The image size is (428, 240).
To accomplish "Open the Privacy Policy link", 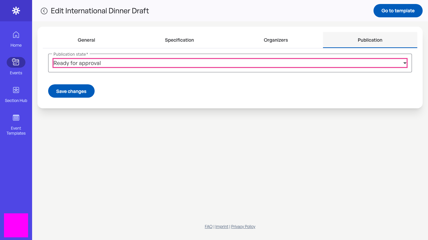I will tap(243, 227).
